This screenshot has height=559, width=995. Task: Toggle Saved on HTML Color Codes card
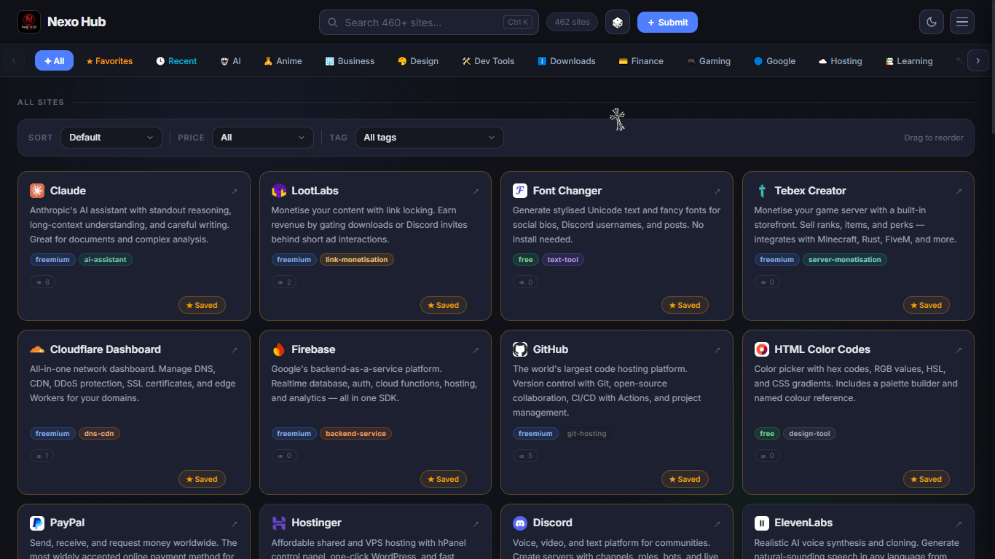[x=927, y=479]
